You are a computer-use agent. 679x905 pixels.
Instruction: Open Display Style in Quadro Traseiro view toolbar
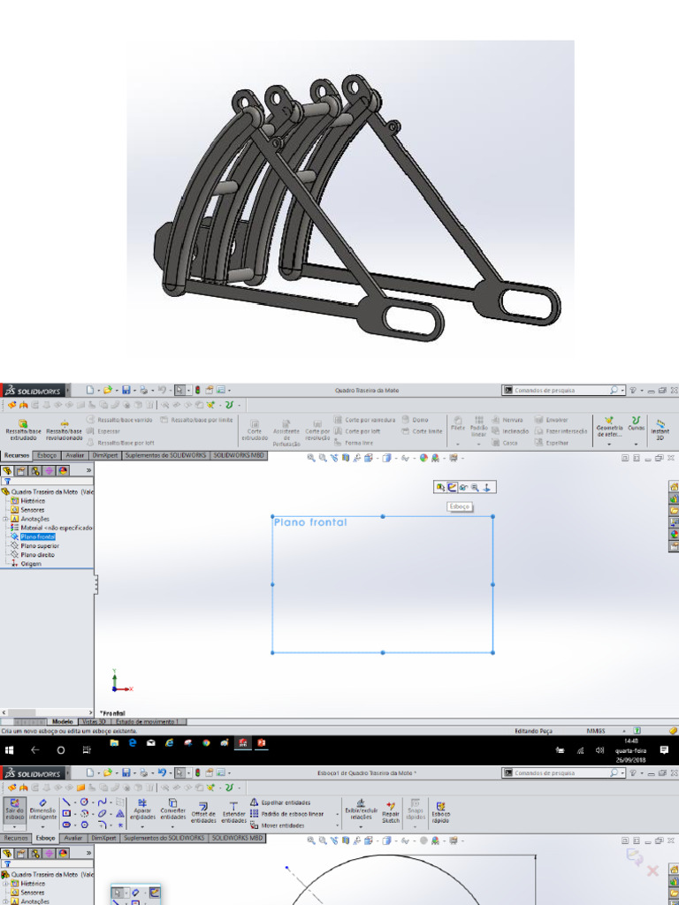387,458
